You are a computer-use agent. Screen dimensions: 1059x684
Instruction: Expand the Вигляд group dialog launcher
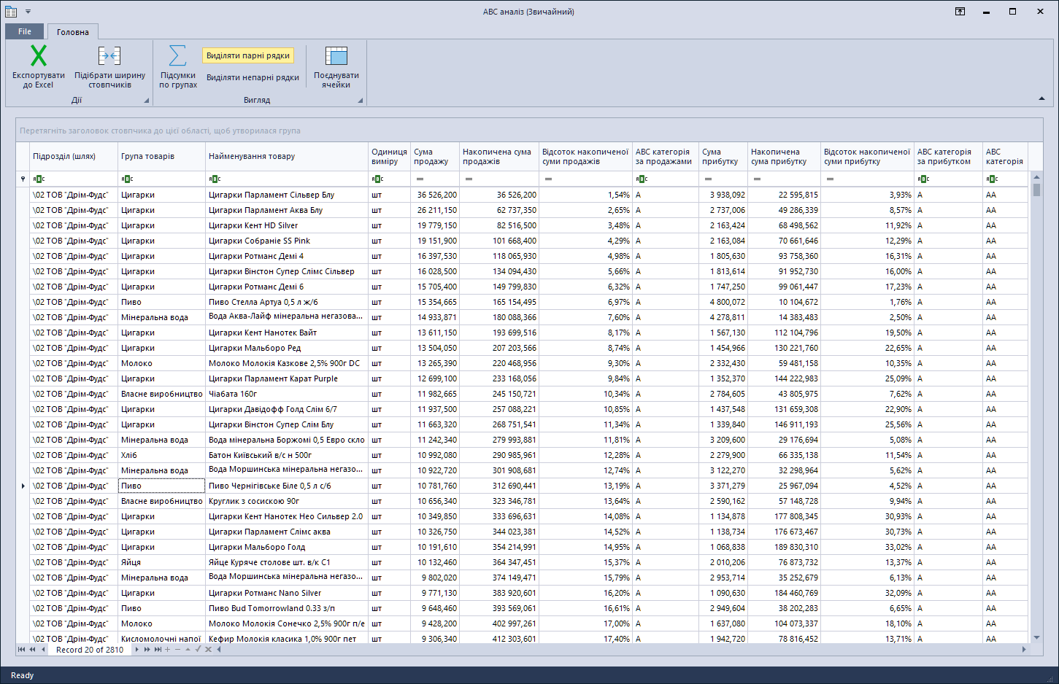360,101
